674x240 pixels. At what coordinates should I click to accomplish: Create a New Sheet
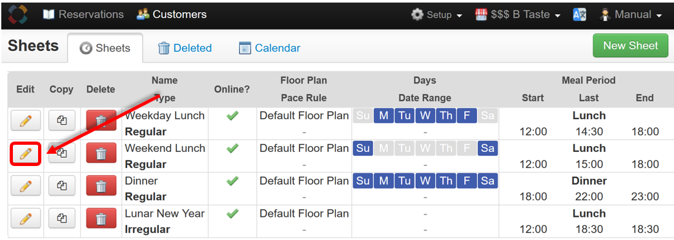[630, 46]
